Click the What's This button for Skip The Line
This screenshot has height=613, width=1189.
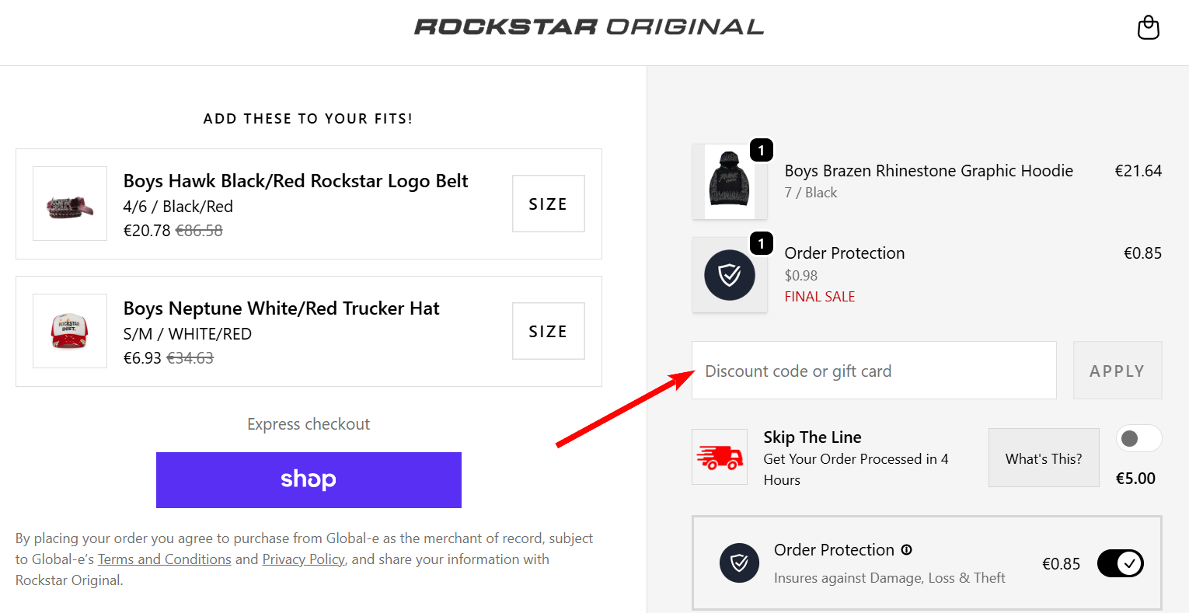tap(1043, 458)
